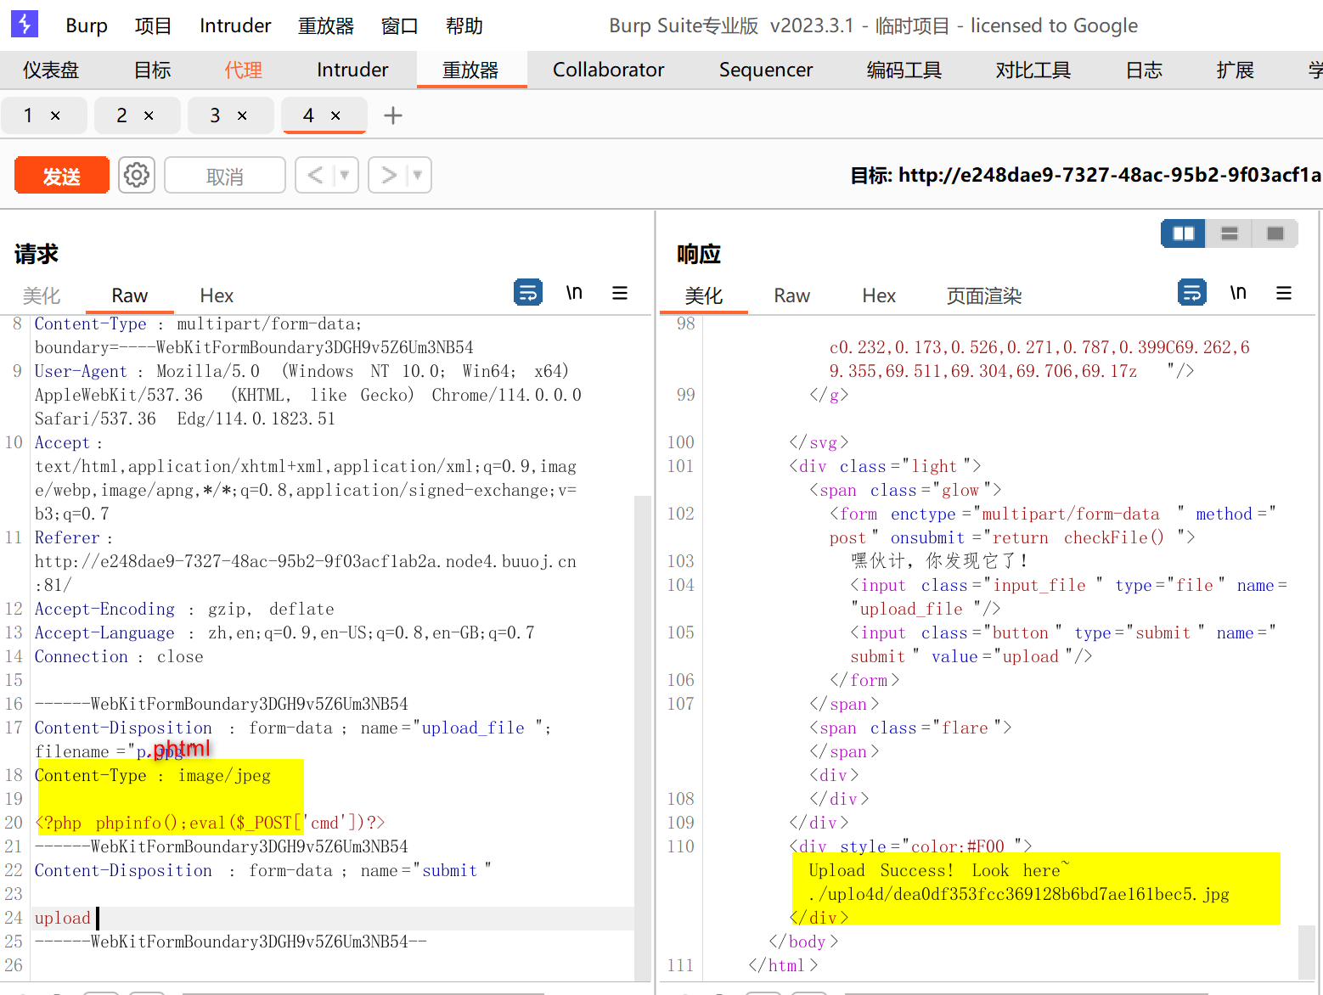Switch to Repeater tab 3
The image size is (1323, 995).
pos(216,115)
